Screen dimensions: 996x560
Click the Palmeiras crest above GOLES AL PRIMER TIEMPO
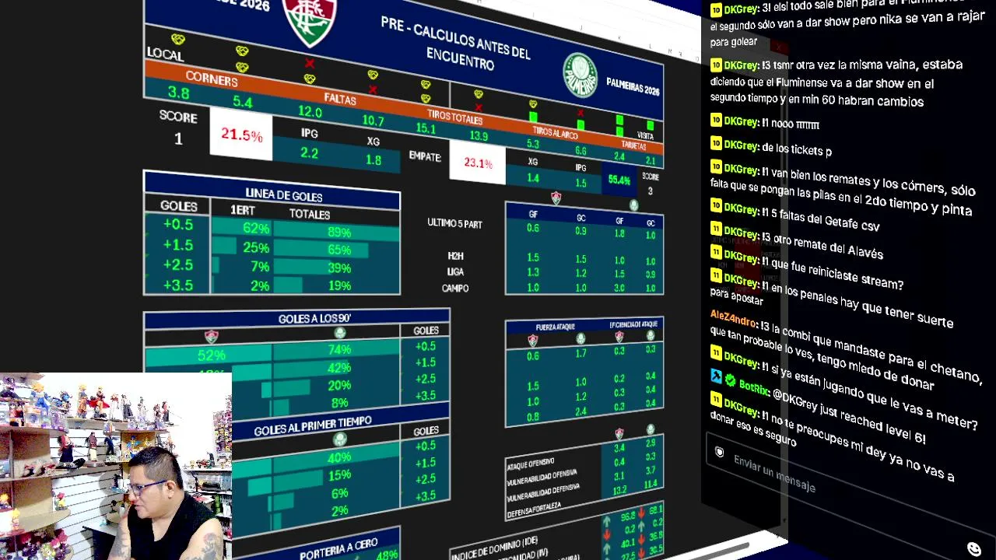[x=339, y=439]
